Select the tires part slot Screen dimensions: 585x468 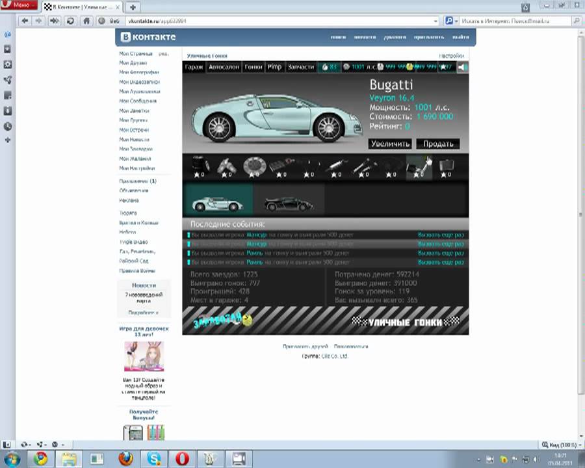coord(200,167)
